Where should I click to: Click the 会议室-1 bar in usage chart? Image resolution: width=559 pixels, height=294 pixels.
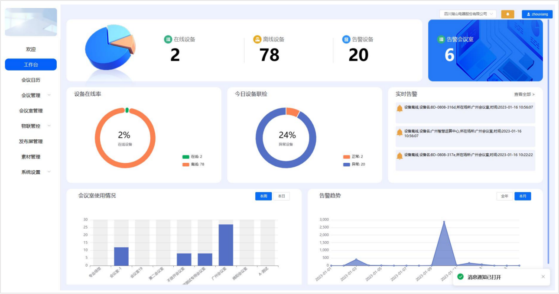121,256
